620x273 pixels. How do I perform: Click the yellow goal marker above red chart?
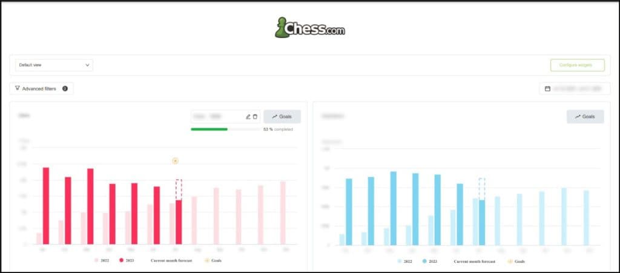176,160
